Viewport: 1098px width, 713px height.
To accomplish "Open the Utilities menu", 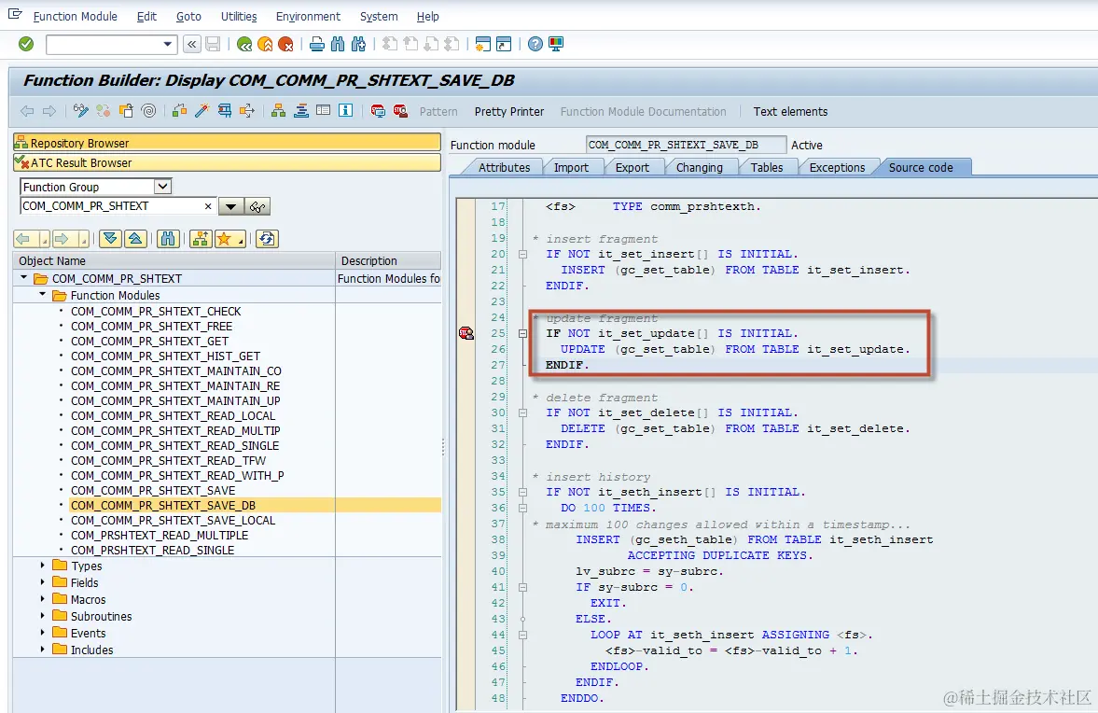I will pos(239,17).
